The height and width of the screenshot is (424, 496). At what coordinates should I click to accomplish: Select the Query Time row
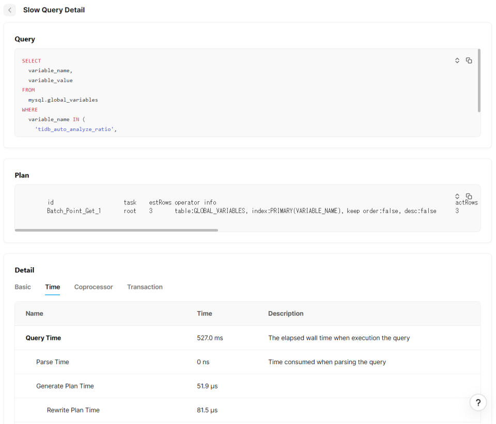coord(43,338)
